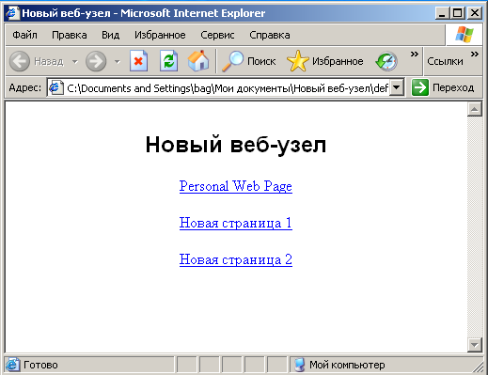Screen dimensions: 488x375
Task: Click the Мой компьютер status text
Action: pyautogui.click(x=347, y=365)
